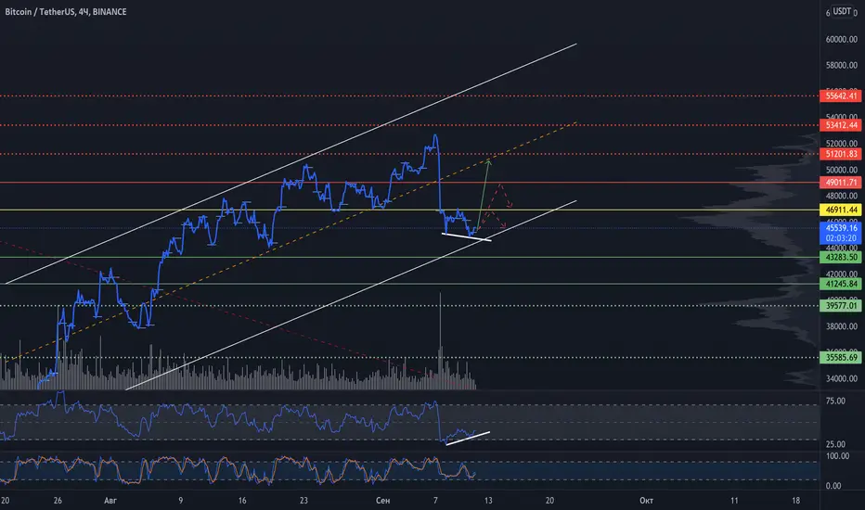865x510 pixels.
Task: Click the 23 date label on time axis
Action: (303, 501)
